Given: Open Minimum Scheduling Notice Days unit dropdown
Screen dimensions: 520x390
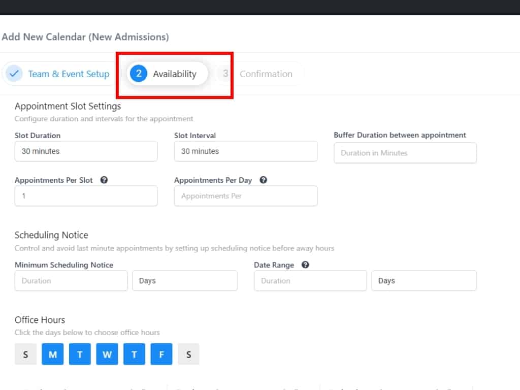Looking at the screenshot, I should tap(184, 281).
